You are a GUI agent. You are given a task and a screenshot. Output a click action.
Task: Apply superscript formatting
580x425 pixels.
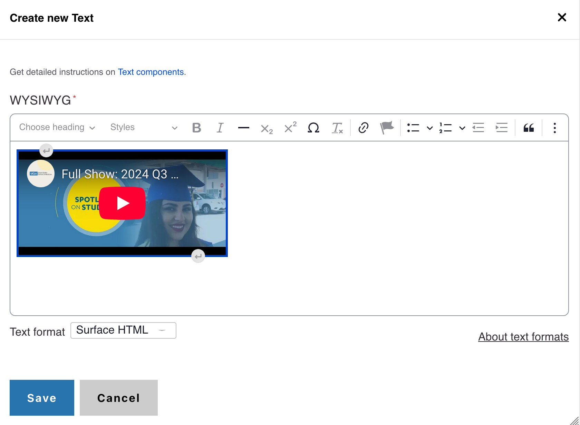pos(290,127)
